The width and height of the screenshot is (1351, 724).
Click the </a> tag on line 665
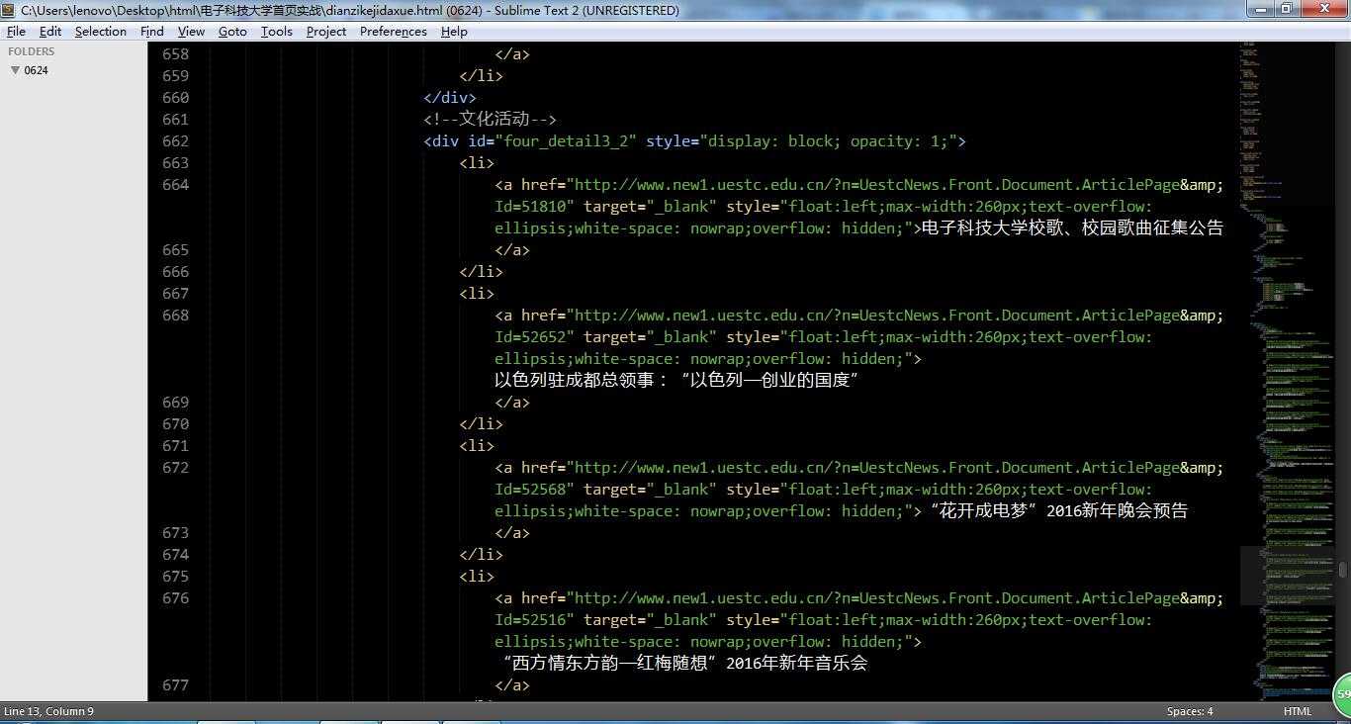tap(512, 250)
